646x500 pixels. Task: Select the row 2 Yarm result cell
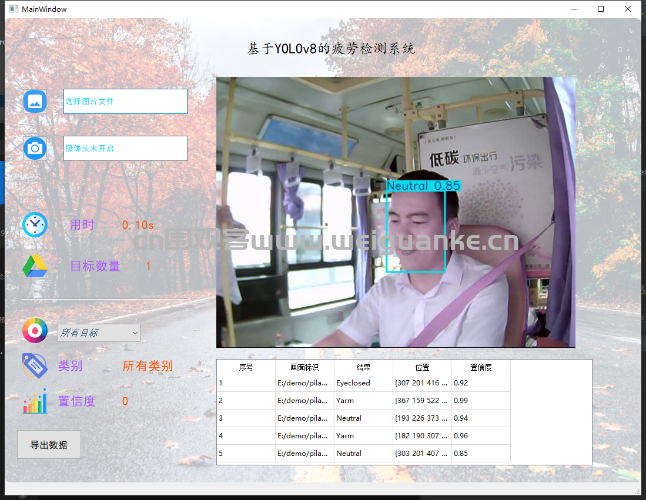point(363,401)
